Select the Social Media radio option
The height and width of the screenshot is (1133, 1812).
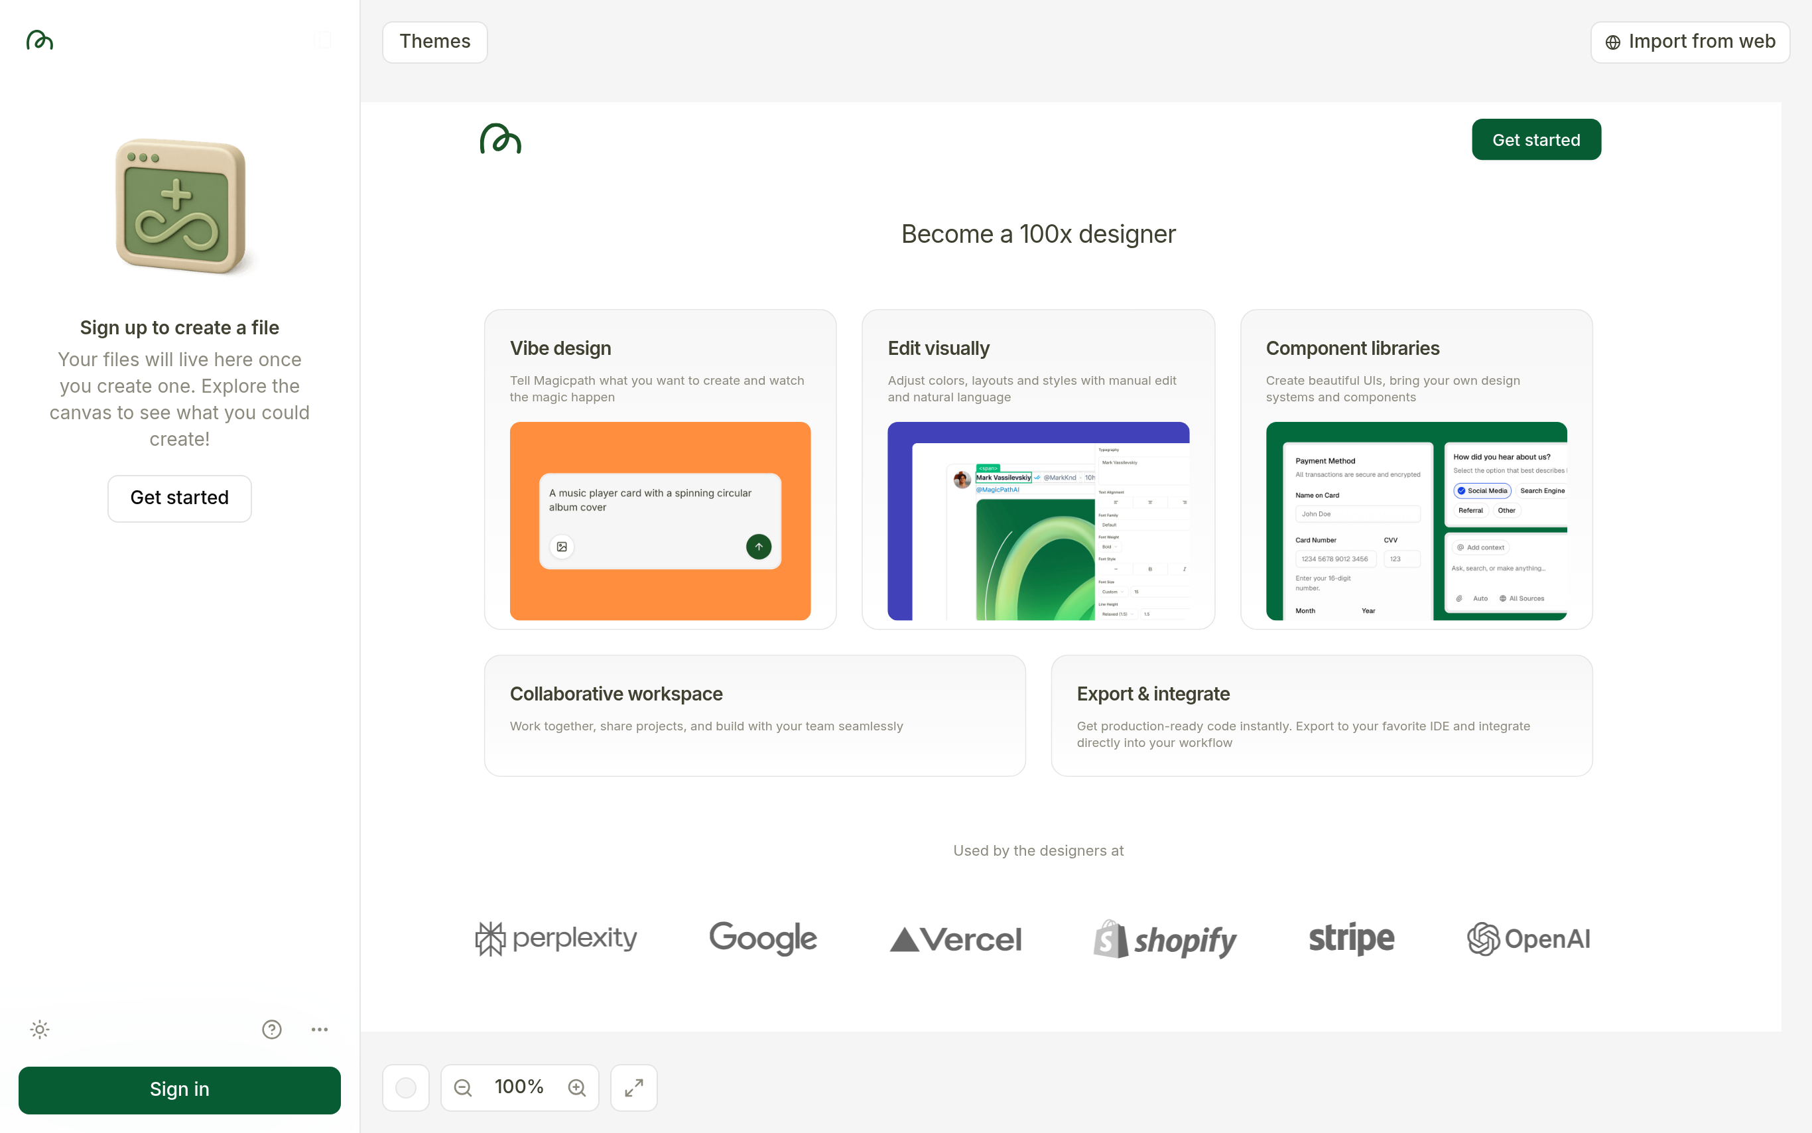1482,491
